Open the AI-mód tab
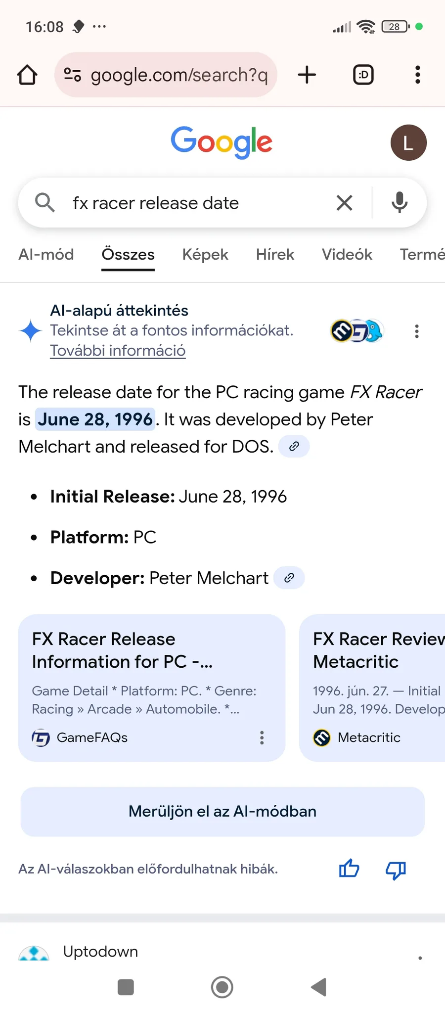The image size is (445, 1014). point(46,255)
